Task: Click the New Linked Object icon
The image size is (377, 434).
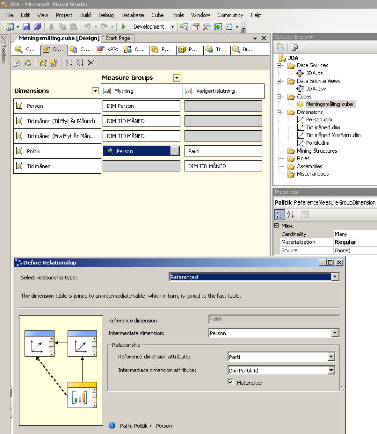Action: pyautogui.click(x=54, y=63)
